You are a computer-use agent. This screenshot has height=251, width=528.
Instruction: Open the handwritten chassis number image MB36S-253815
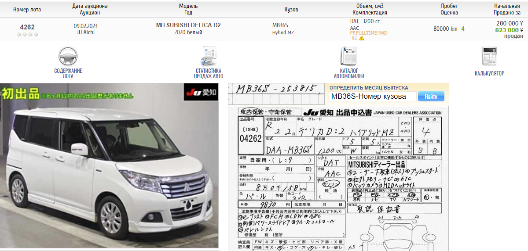pyautogui.click(x=276, y=93)
